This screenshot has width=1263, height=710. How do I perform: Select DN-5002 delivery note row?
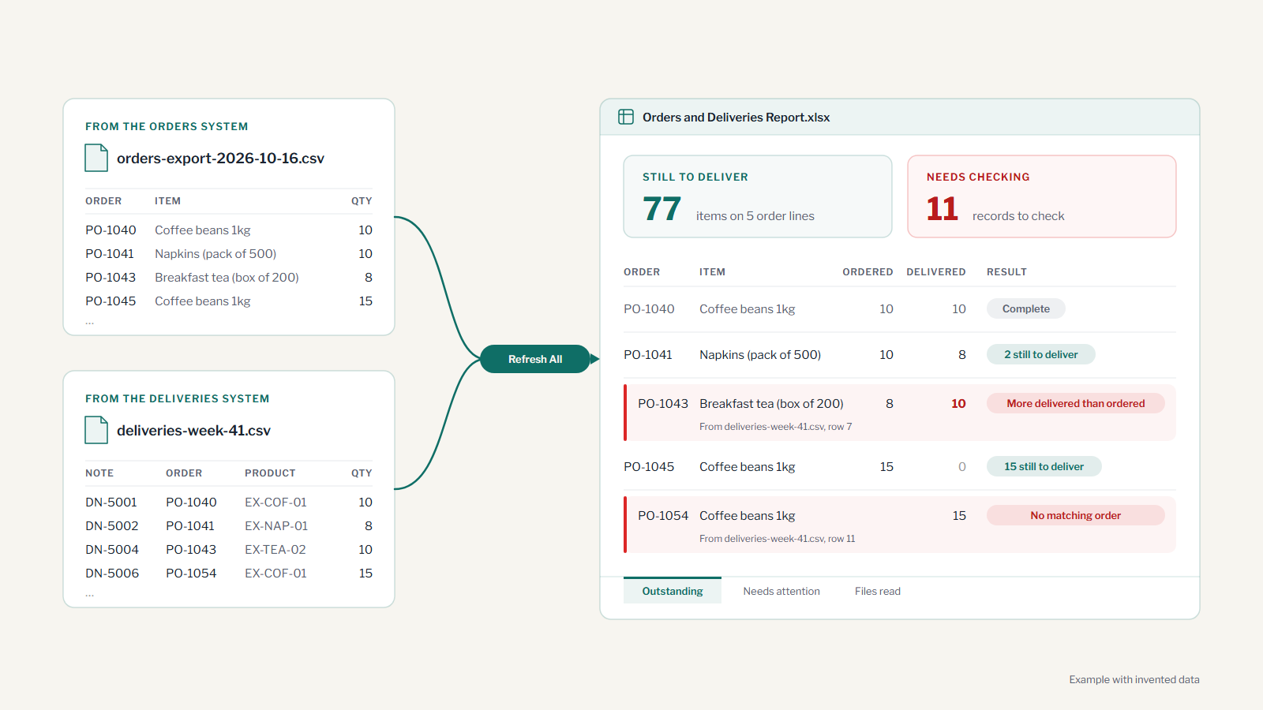tap(229, 526)
